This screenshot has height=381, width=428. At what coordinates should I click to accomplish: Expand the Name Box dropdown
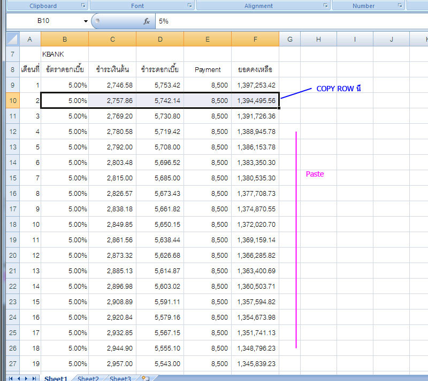tap(86, 21)
